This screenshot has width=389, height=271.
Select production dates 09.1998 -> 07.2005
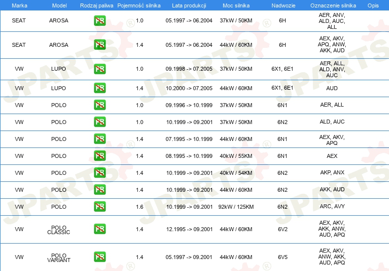tap(189, 69)
